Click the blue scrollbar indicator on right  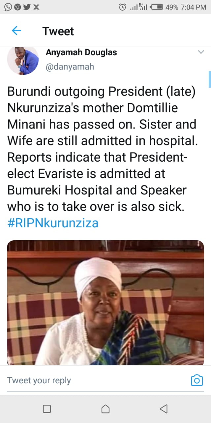210,79
